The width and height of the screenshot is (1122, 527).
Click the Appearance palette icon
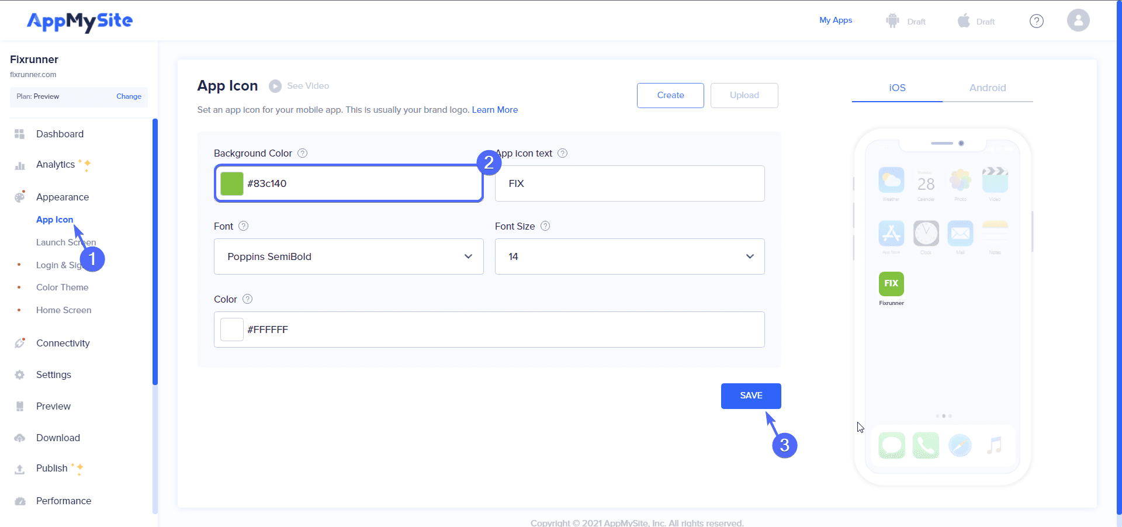(x=20, y=197)
